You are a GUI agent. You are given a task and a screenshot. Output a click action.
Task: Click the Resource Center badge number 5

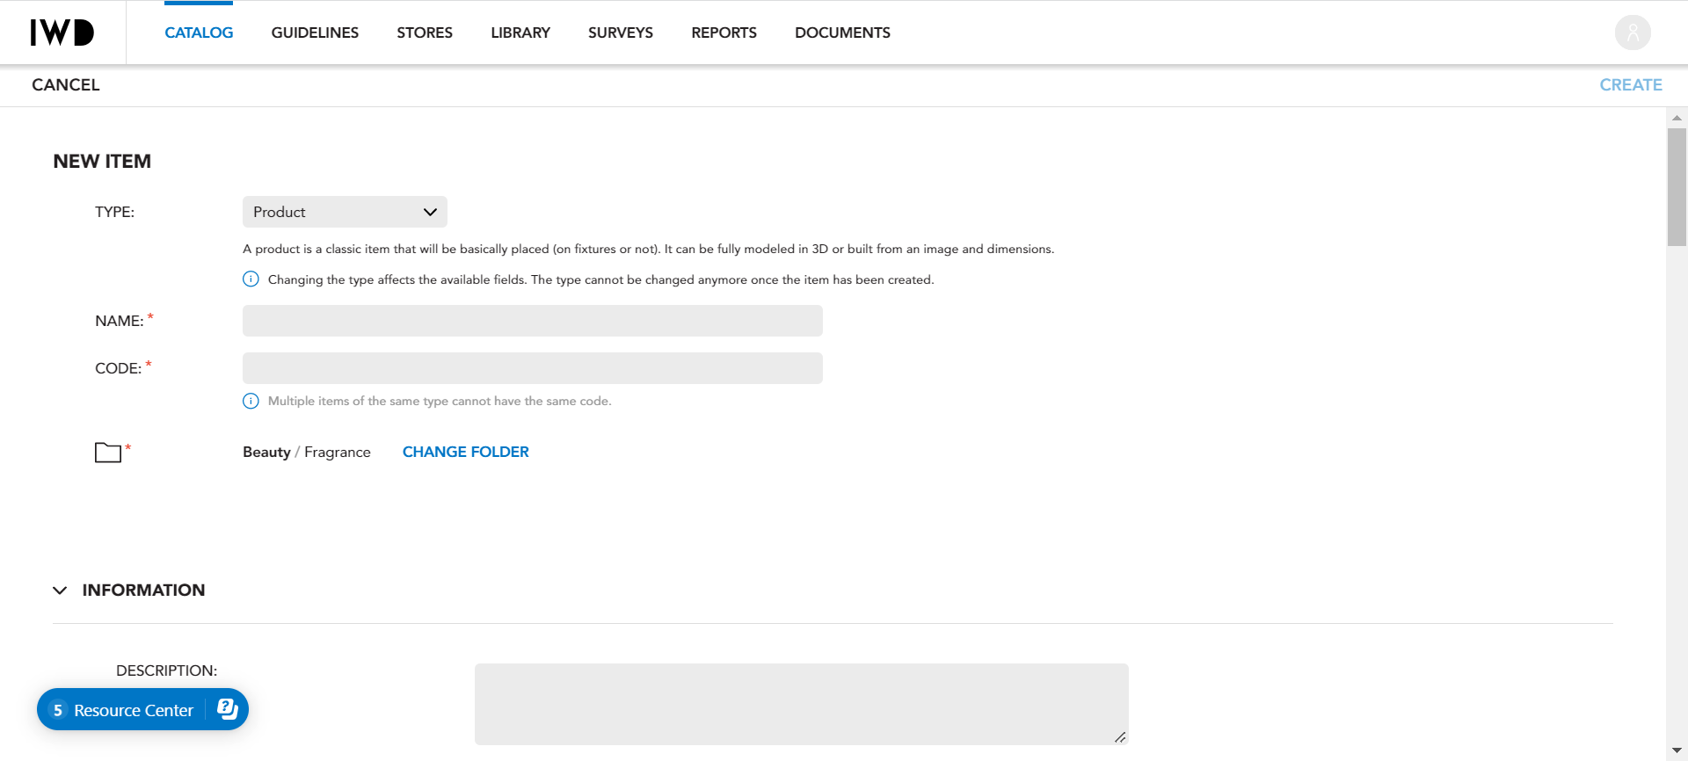(x=58, y=710)
